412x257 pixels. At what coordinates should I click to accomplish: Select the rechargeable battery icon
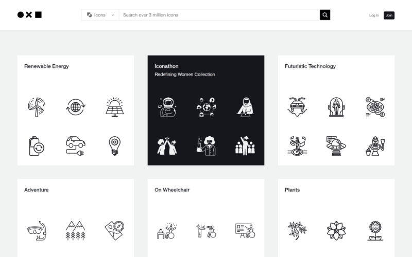37,146
